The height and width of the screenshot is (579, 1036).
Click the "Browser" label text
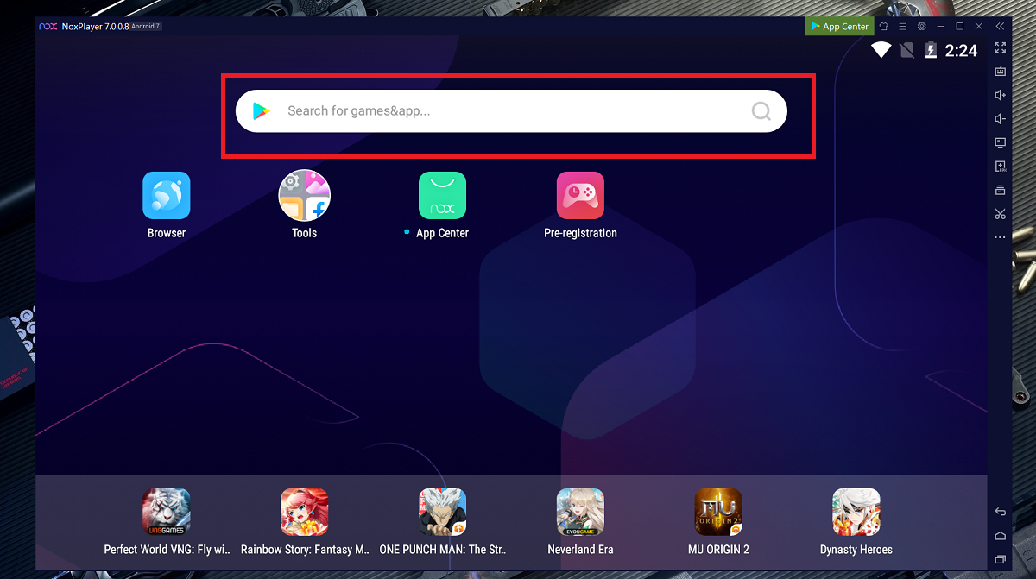point(167,233)
